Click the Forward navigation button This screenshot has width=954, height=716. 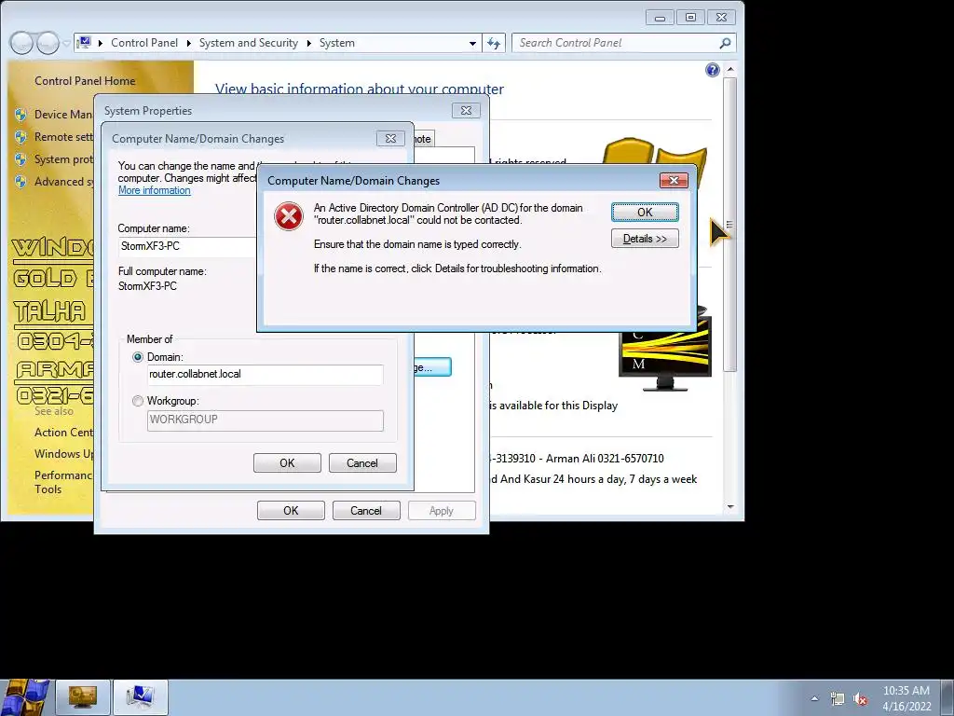point(47,43)
